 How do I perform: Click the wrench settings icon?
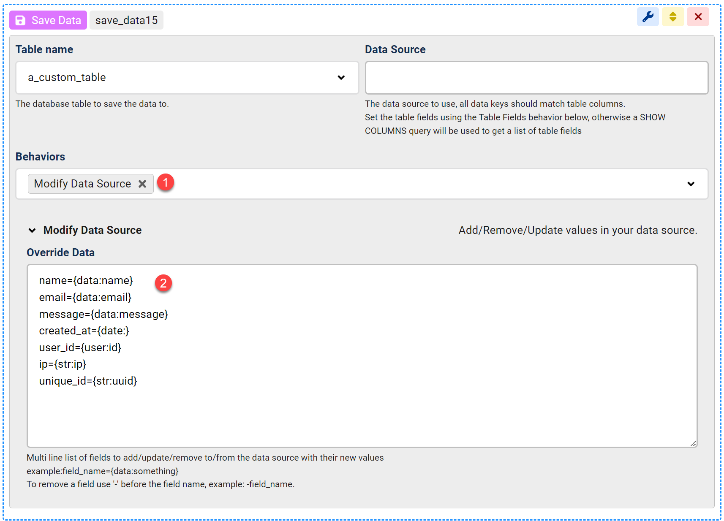pos(648,17)
